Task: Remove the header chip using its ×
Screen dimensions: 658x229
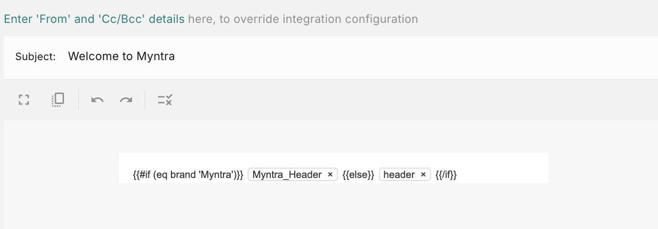Action: pyautogui.click(x=423, y=175)
